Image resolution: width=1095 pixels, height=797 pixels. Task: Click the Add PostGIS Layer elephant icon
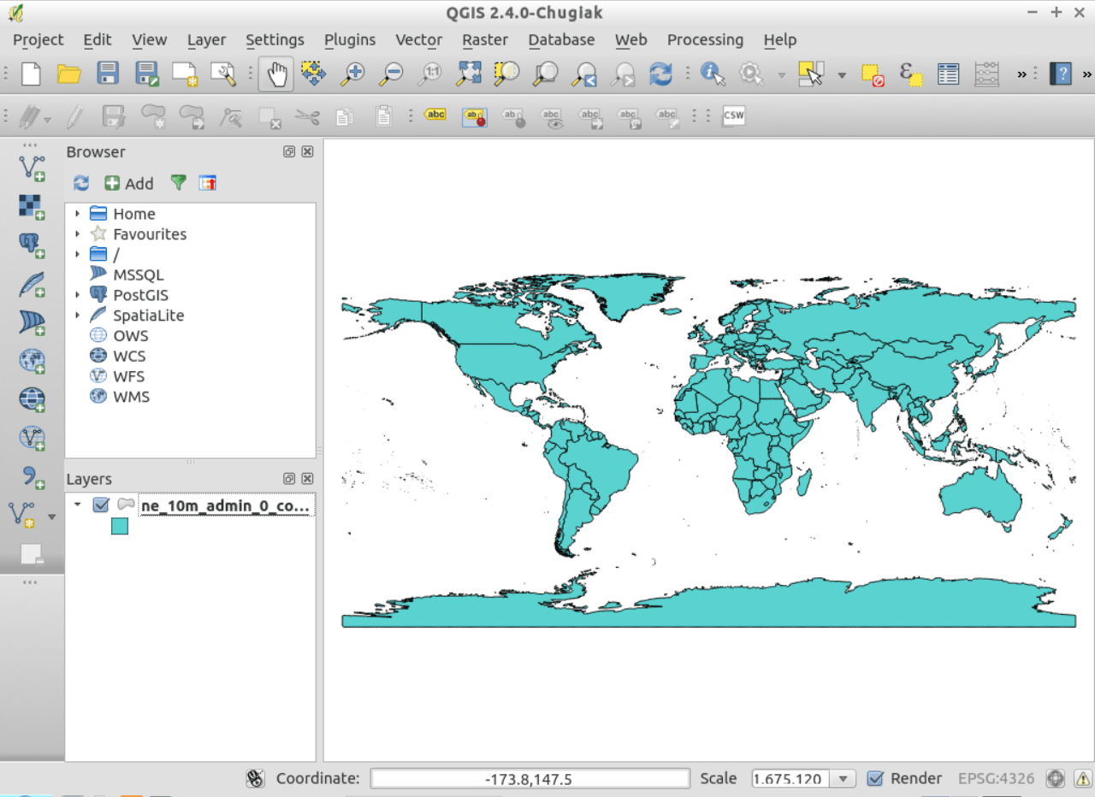32,245
